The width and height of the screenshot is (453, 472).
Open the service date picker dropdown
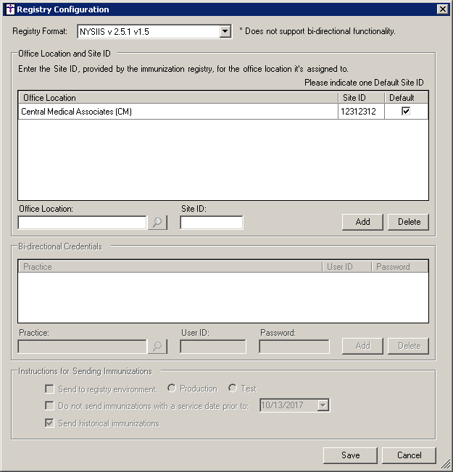(323, 406)
